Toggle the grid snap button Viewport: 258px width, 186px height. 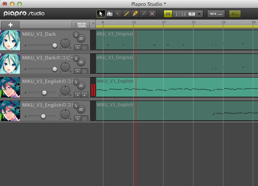pos(168,14)
